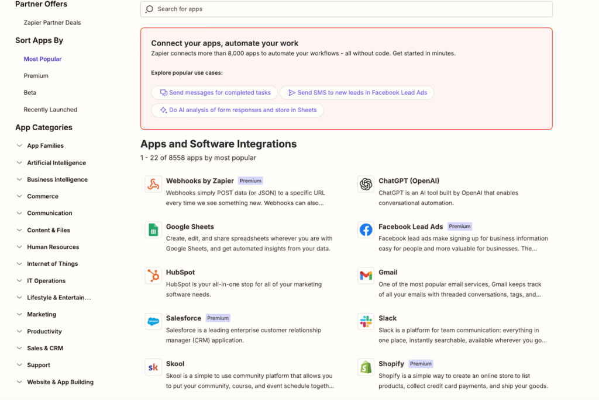Sort apps by Beta
Screen dimensions: 599x400
tap(30, 93)
